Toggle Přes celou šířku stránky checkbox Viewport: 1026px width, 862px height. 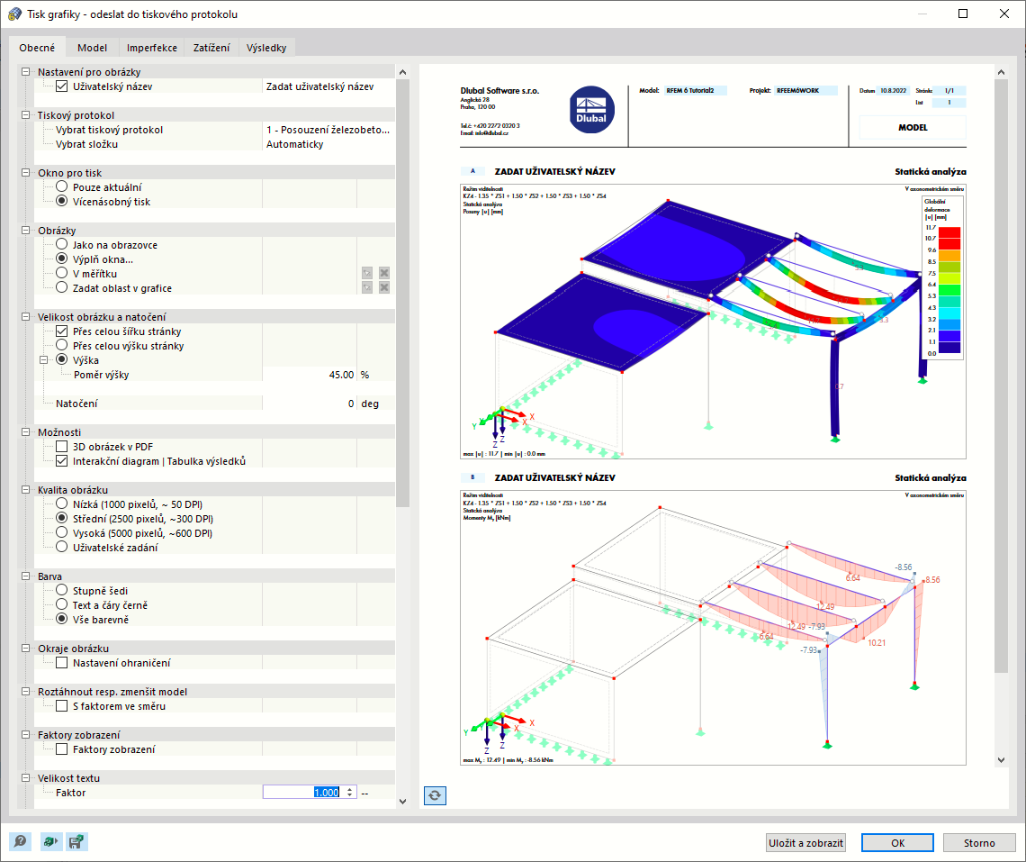pos(61,331)
